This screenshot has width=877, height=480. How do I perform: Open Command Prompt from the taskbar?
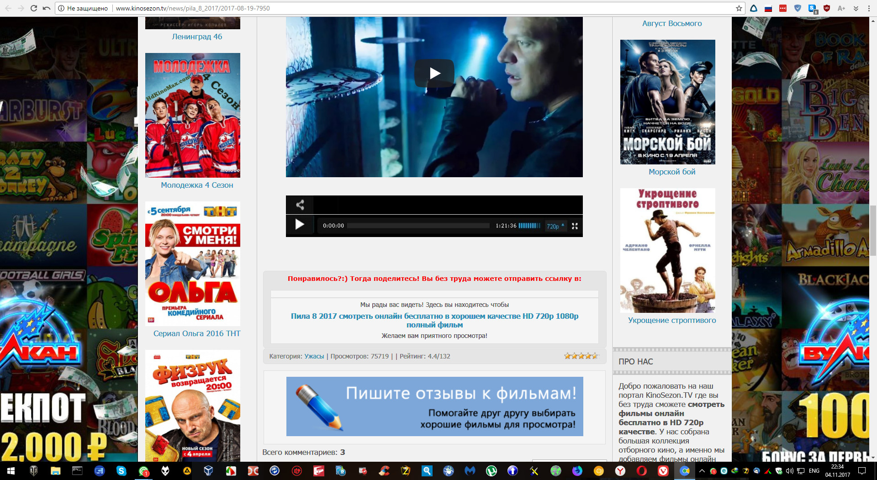(x=77, y=471)
